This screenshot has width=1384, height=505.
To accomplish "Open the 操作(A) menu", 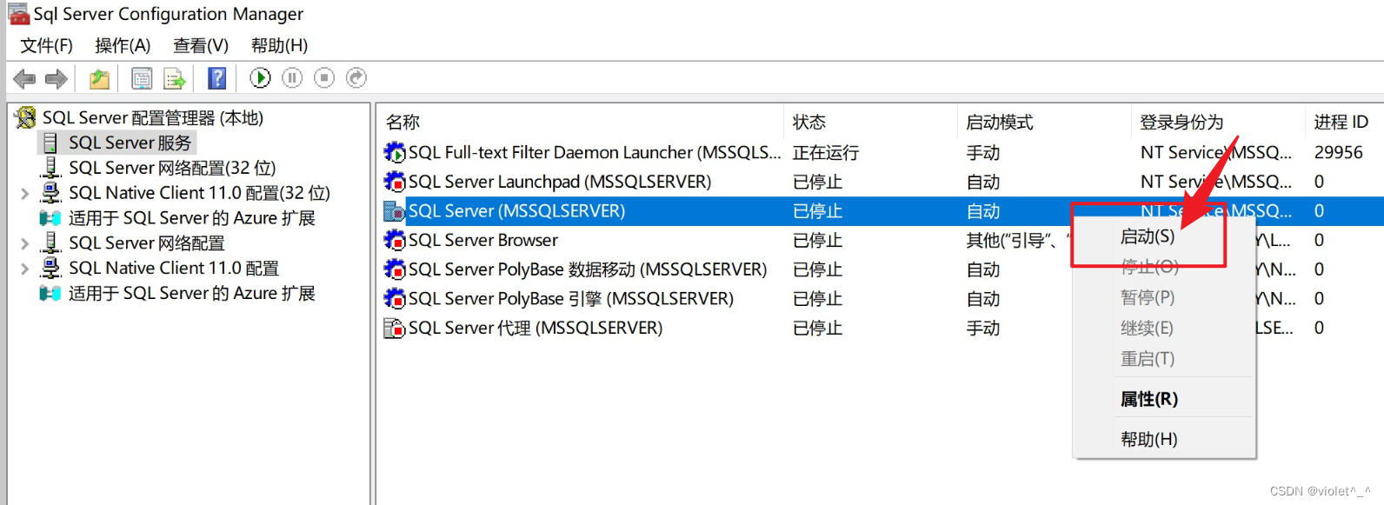I will pyautogui.click(x=123, y=45).
